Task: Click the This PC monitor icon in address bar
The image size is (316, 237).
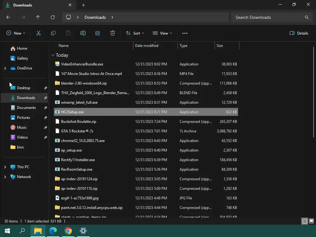Action: point(69,17)
